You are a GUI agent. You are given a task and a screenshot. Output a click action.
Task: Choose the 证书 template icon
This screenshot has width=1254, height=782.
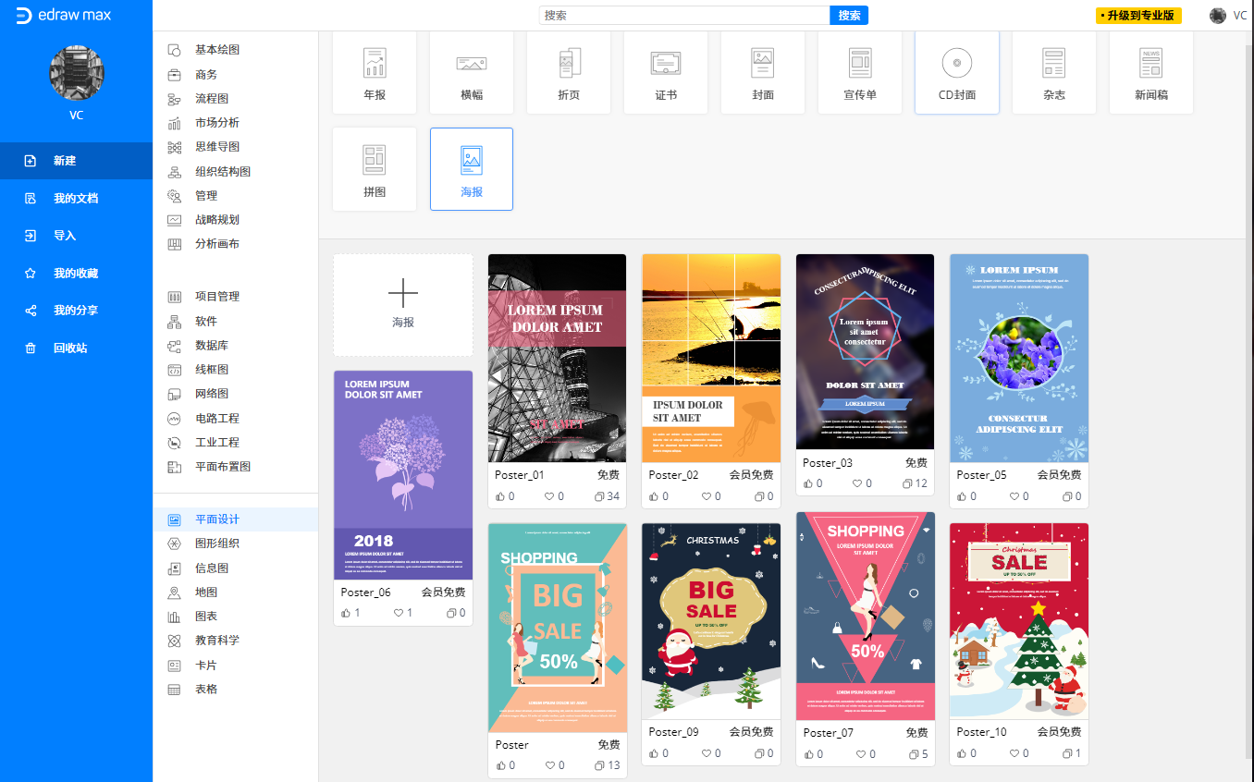click(666, 63)
